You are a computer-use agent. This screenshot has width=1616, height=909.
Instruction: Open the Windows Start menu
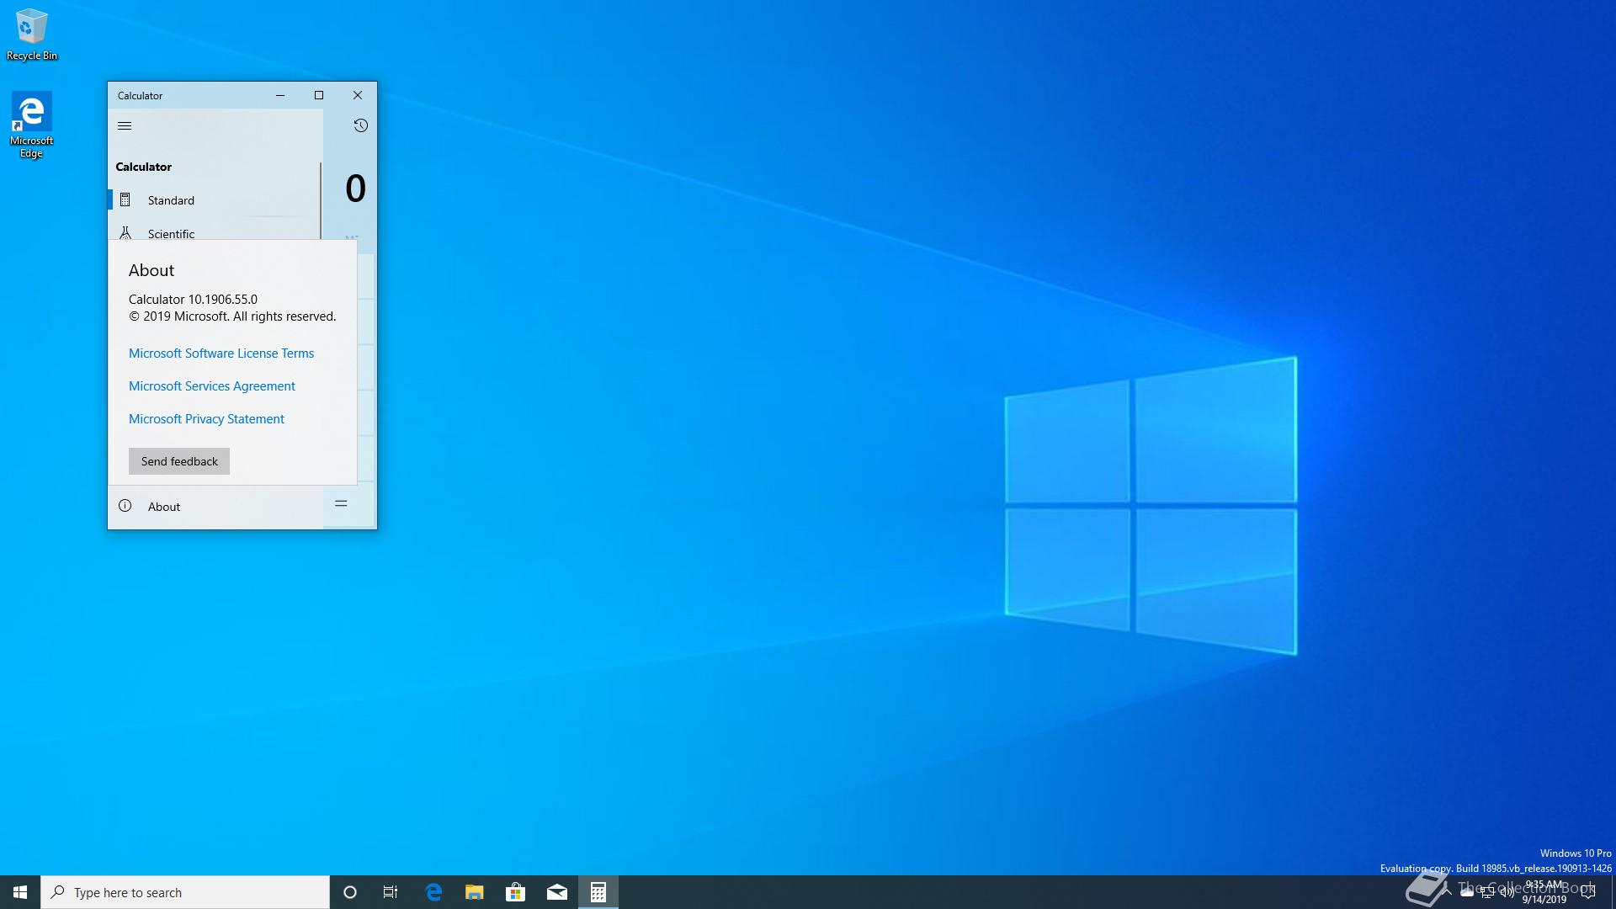click(20, 892)
